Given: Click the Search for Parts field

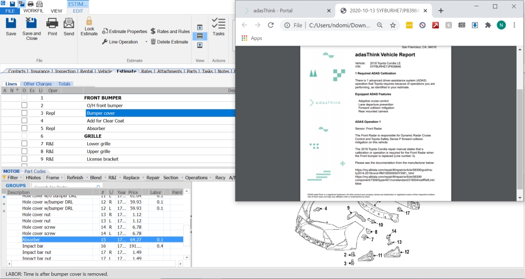Looking at the screenshot, I should point(67,186).
